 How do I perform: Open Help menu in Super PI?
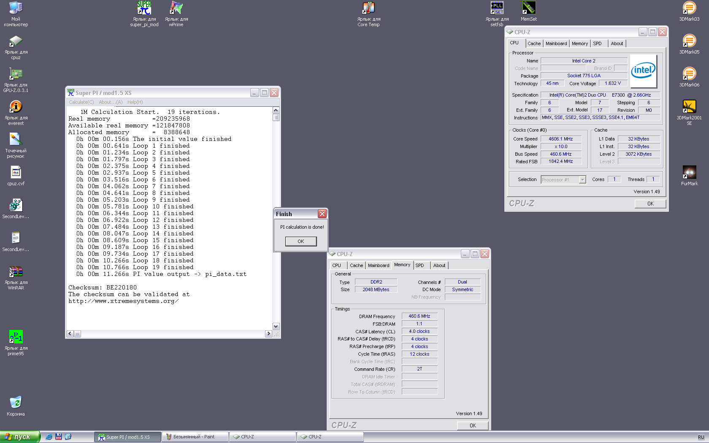(x=135, y=102)
